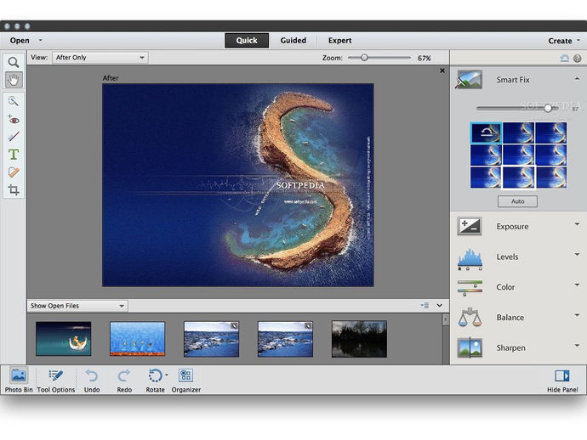Viewport: 587px width, 440px height.
Task: Open the Show Open Files dropdown
Action: pos(77,306)
